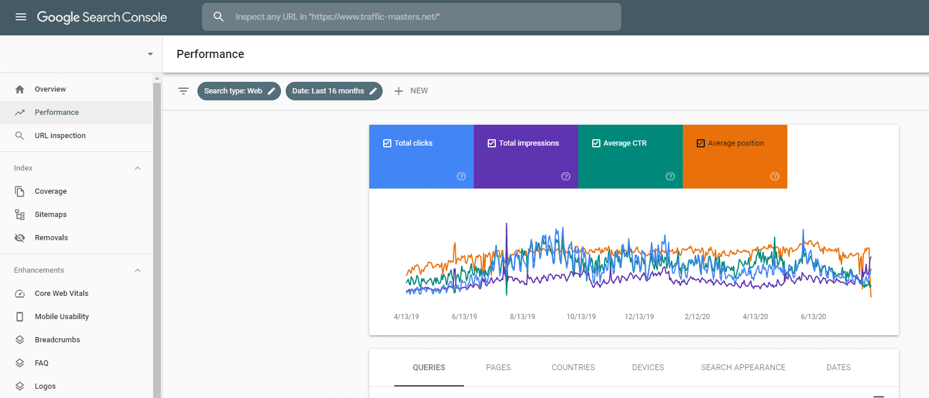Select the purple Total impressions card
The width and height of the screenshot is (929, 398).
coord(526,157)
